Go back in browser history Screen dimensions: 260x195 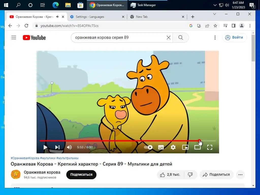10,26
